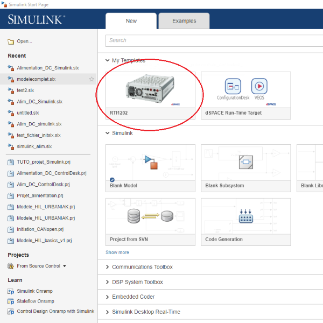Click the model icon beside test2.slx
323x323 pixels.
pos(11,90)
